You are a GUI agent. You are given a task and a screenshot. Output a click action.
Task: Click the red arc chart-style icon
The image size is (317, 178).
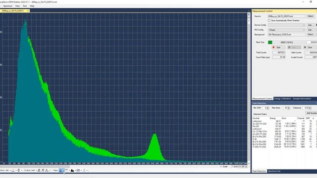click(x=67, y=171)
